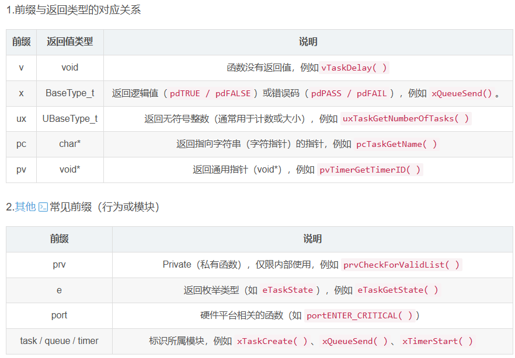Image resolution: width=515 pixels, height=358 pixels.
Task: Click the char* return type cell
Action: point(70,144)
